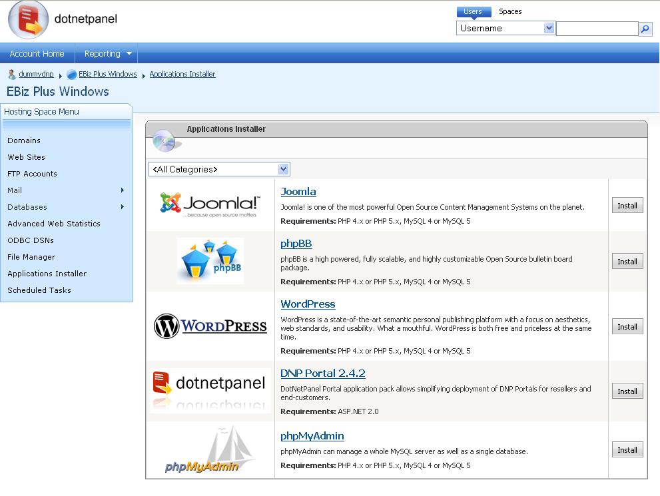Click the dummydnp user icon in the breadcrumb
Screen dimensions: 660x496
pyautogui.click(x=12, y=75)
